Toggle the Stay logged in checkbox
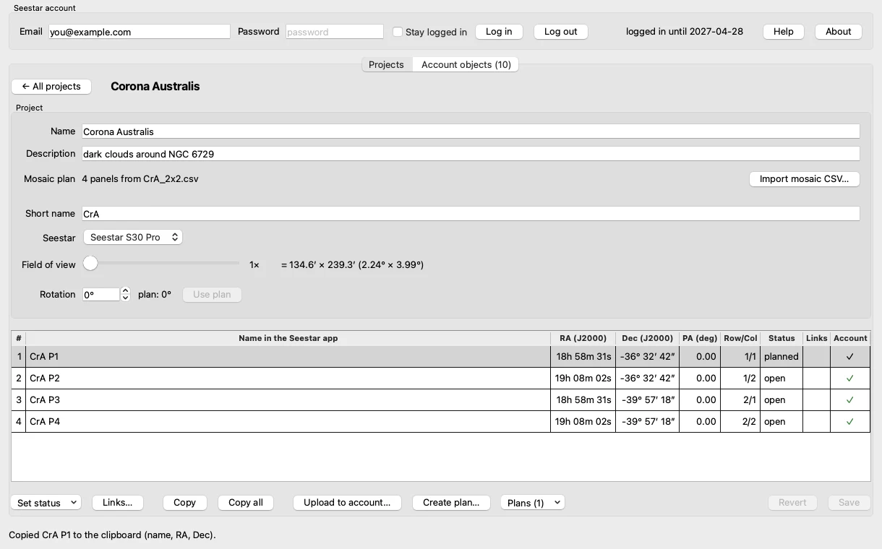The image size is (882, 549). [398, 32]
